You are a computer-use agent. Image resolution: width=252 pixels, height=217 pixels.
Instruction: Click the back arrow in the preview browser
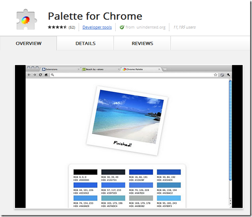coord(29,75)
